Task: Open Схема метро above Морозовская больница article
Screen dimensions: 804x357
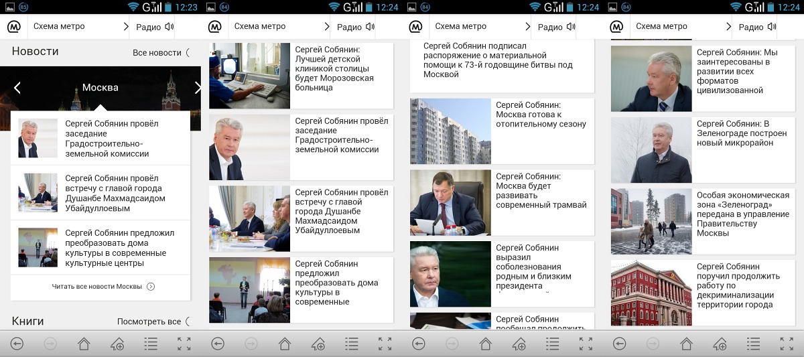Action: (260, 27)
